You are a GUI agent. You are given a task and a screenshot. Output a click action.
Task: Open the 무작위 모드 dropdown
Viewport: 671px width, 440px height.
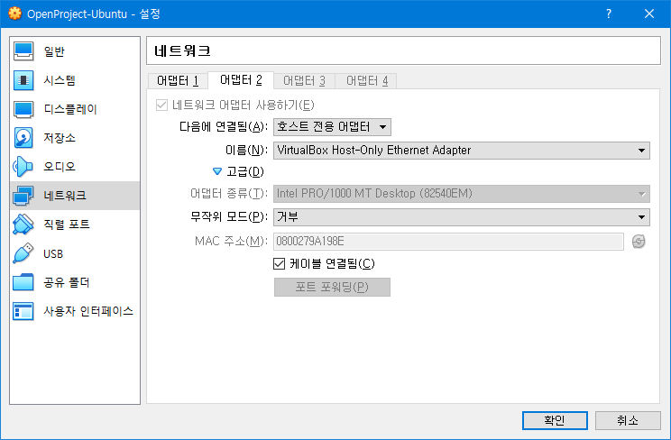click(461, 216)
